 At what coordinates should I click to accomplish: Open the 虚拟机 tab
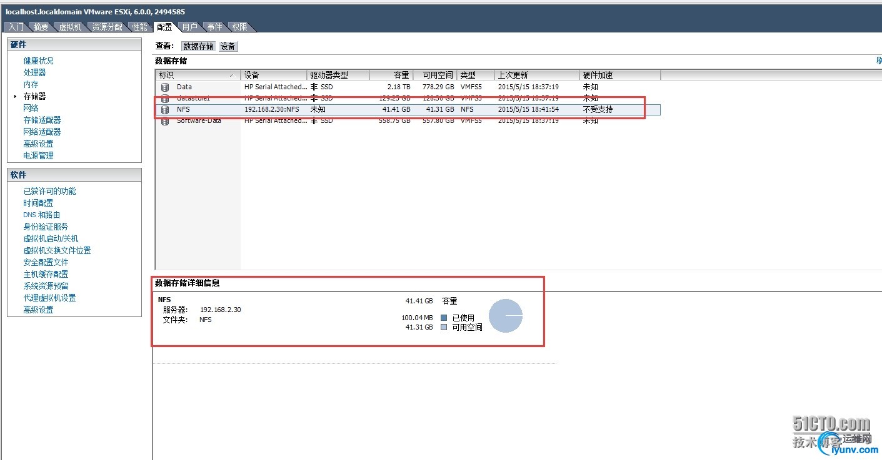pos(70,27)
